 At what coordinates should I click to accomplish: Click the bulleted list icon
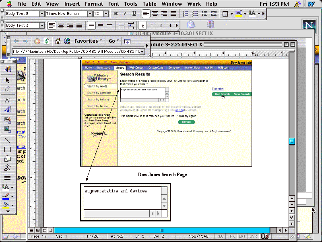coord(195,14)
